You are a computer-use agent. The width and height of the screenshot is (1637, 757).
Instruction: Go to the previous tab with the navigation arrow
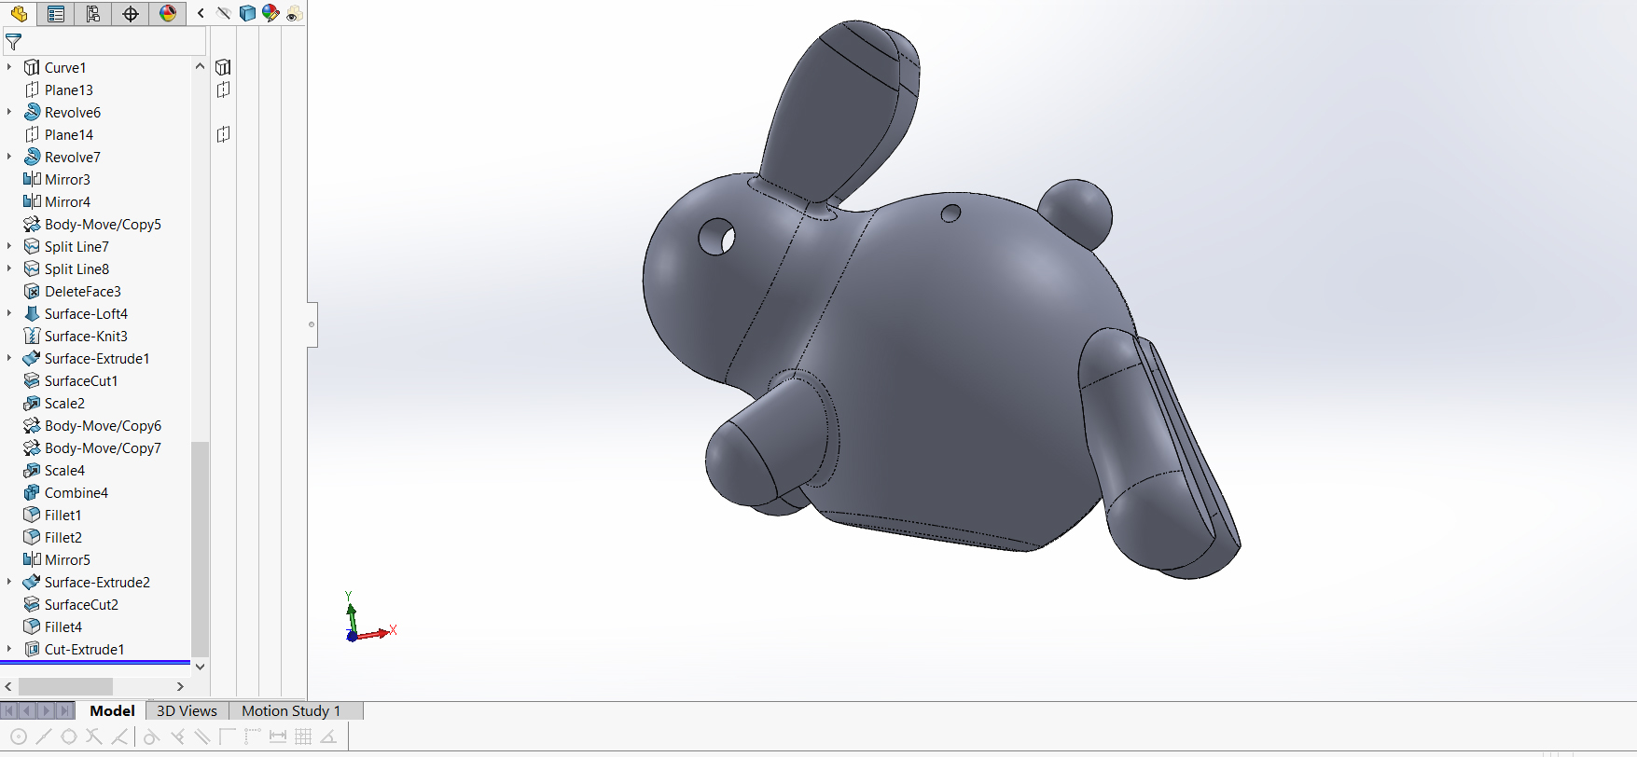coord(27,710)
